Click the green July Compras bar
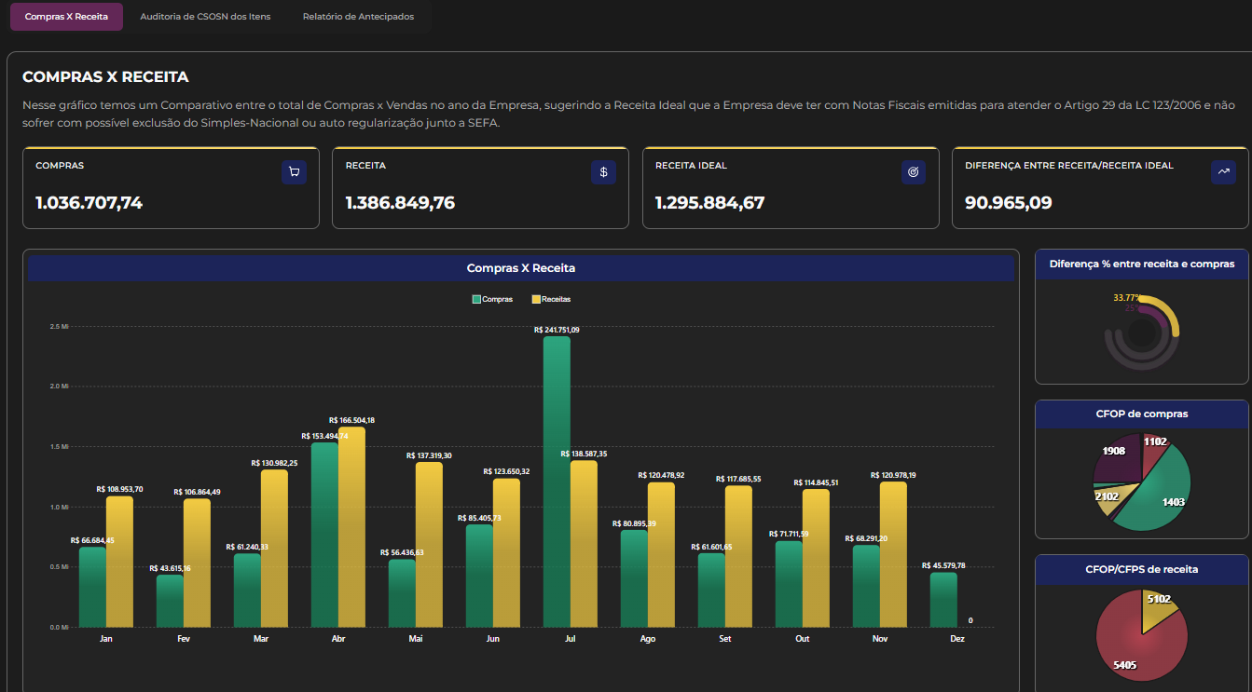Image resolution: width=1252 pixels, height=692 pixels. [x=557, y=484]
